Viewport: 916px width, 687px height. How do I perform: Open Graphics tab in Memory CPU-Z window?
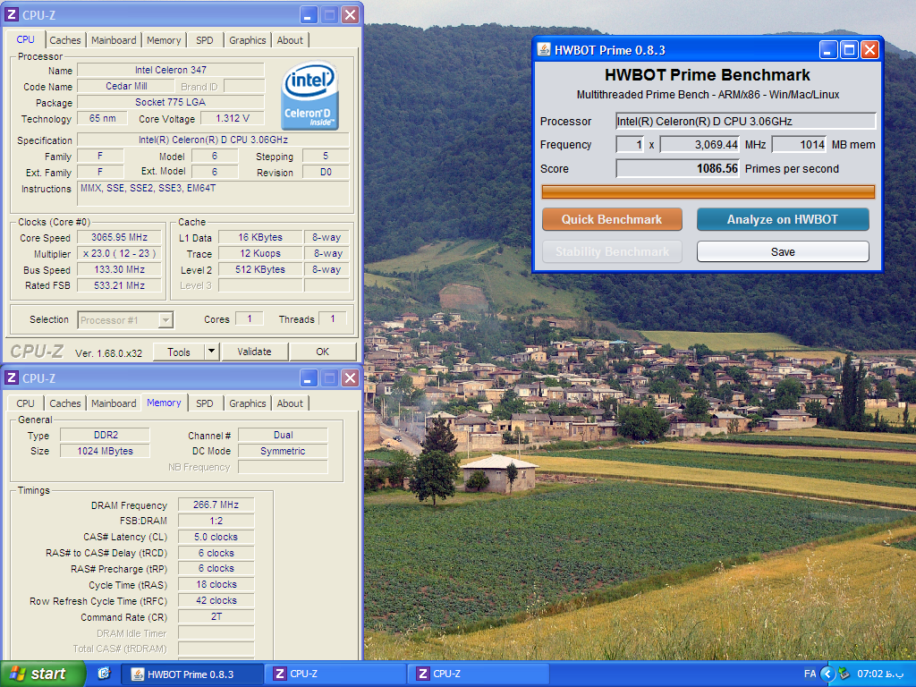click(x=247, y=403)
